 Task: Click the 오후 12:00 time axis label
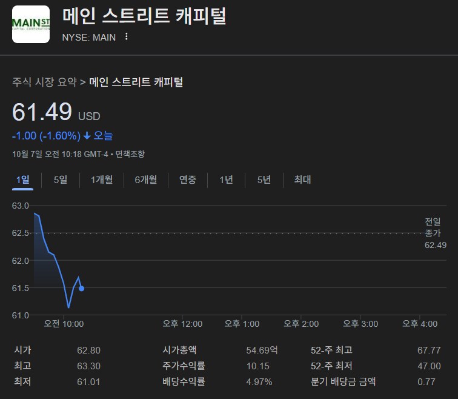[182, 324]
